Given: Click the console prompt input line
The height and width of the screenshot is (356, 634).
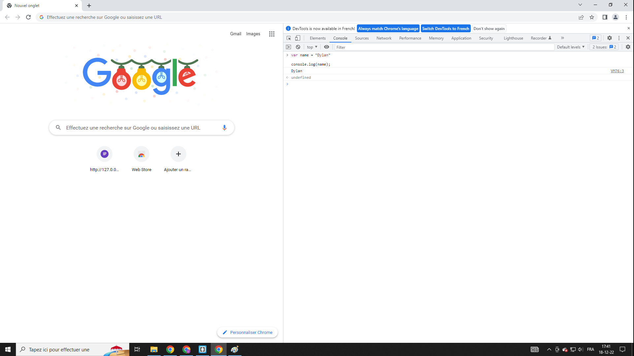Looking at the screenshot, I should click(x=459, y=84).
